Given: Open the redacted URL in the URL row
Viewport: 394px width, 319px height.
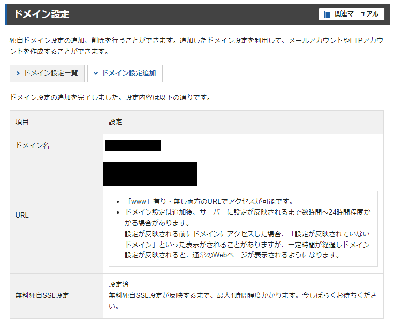Looking at the screenshot, I should (x=150, y=174).
